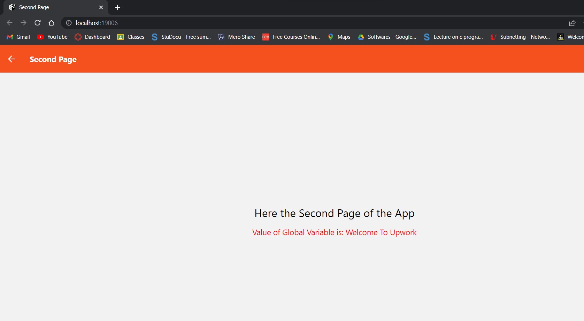Screen dimensions: 584x321
Task: Click the share page icon
Action: [572, 23]
